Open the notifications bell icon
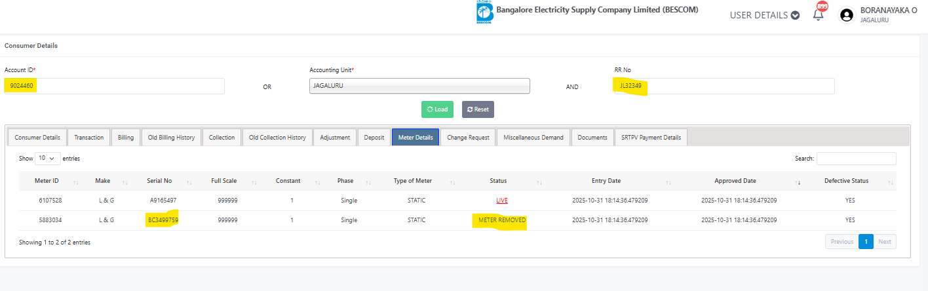Viewport: 928px width, 291px height. 818,14
